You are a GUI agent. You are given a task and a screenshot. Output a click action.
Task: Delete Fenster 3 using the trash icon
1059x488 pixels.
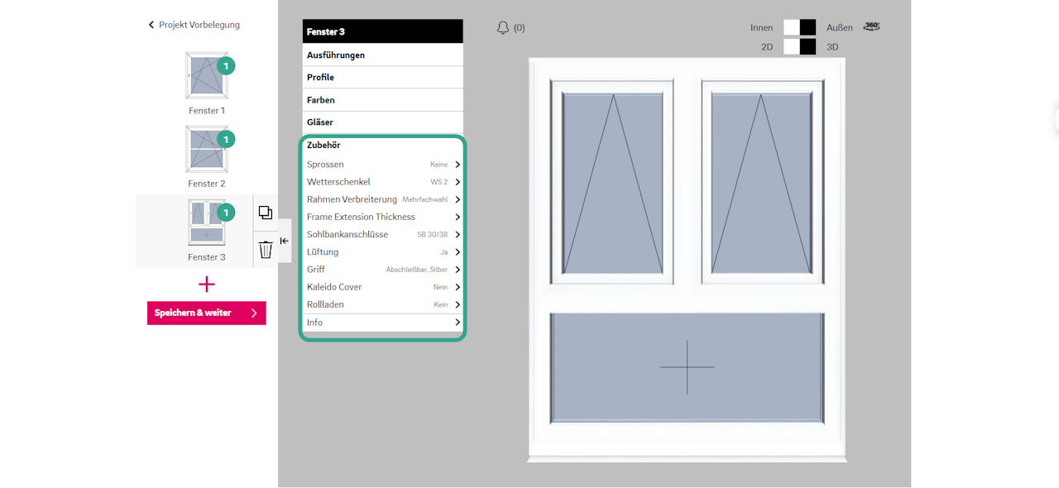coord(266,249)
